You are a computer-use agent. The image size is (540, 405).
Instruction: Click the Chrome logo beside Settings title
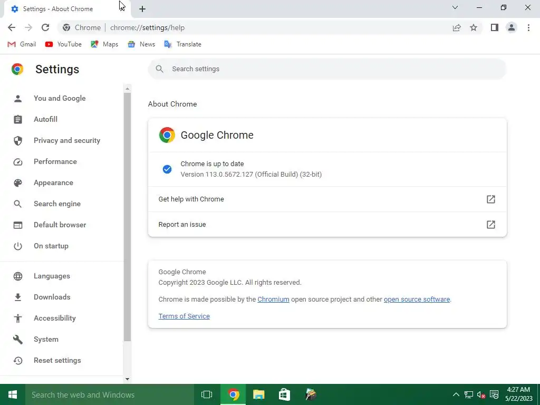(x=17, y=69)
